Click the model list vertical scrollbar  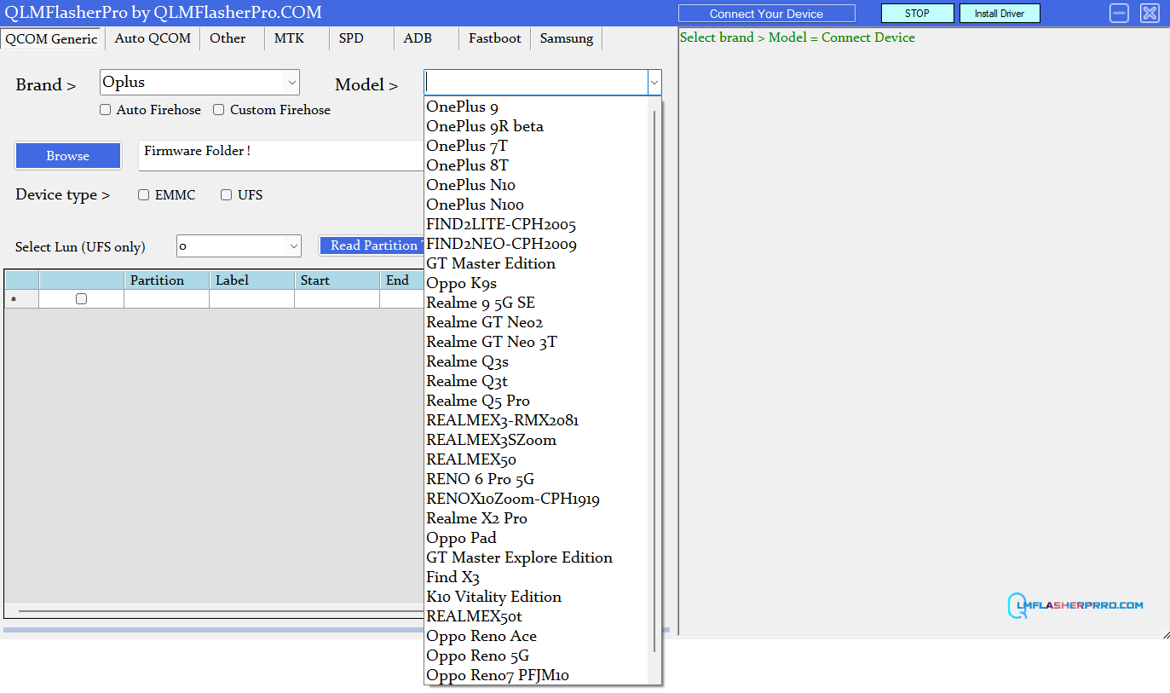[x=654, y=375]
